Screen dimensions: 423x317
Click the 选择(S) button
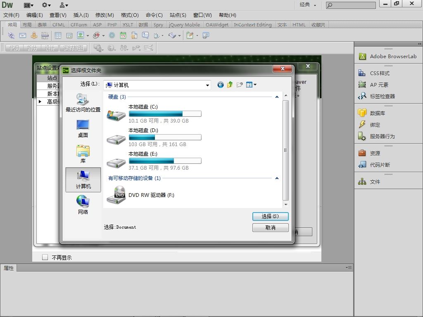[x=270, y=216]
